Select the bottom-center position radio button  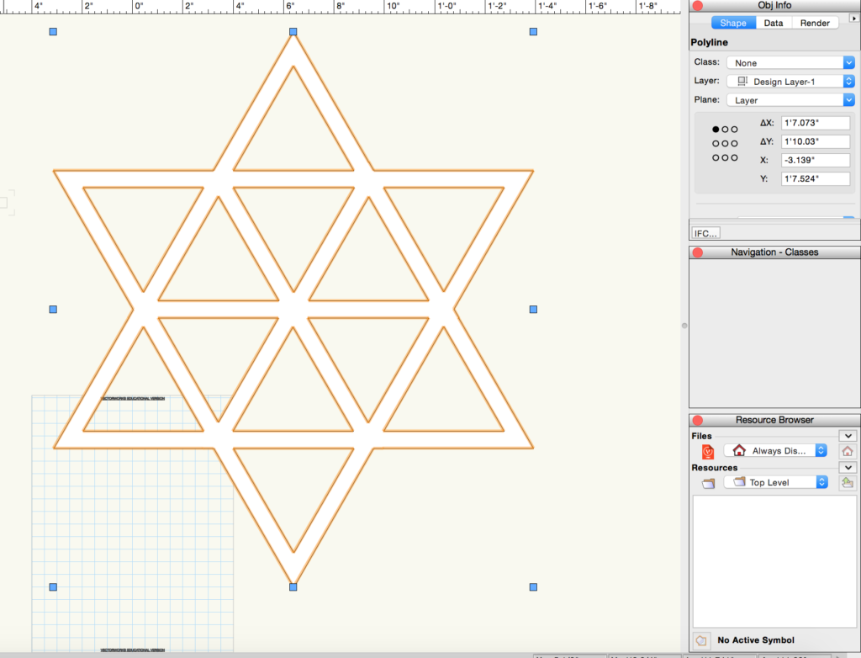point(725,157)
